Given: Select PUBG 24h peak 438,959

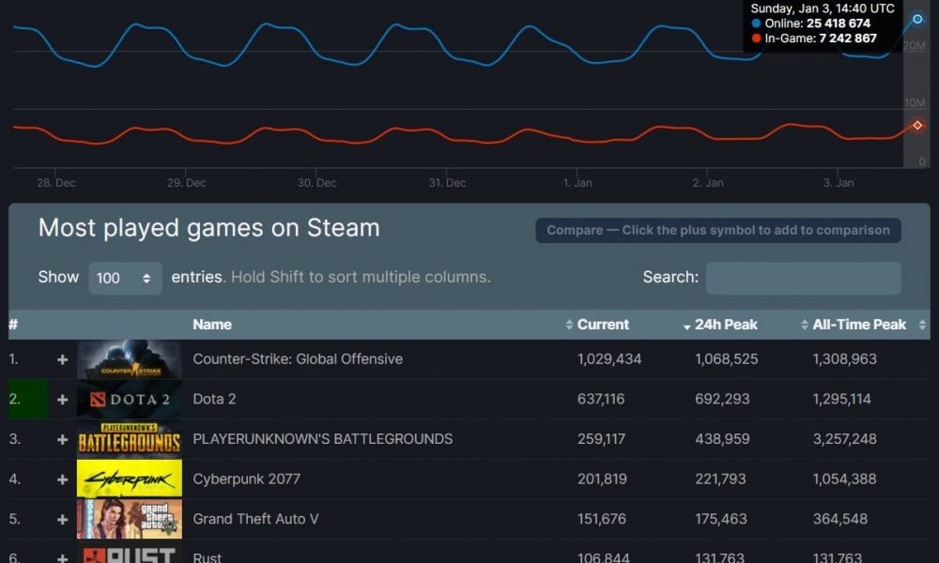Looking at the screenshot, I should pos(722,439).
